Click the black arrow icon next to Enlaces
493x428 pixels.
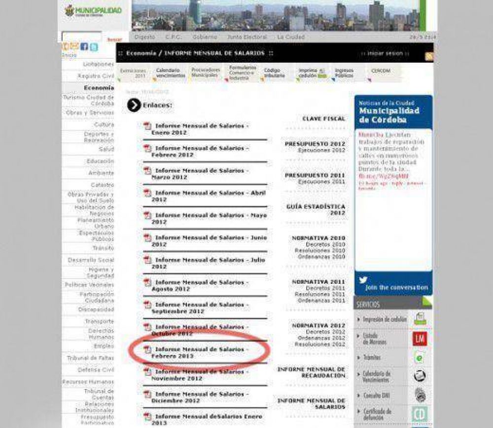coord(134,105)
